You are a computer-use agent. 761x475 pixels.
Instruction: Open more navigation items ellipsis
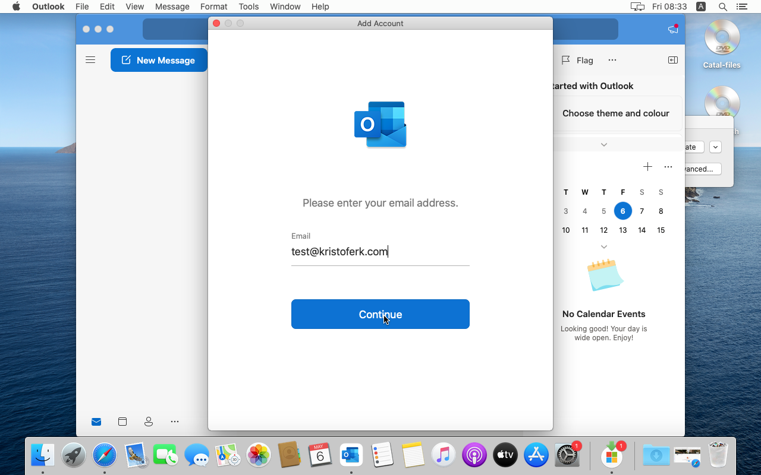(x=175, y=422)
